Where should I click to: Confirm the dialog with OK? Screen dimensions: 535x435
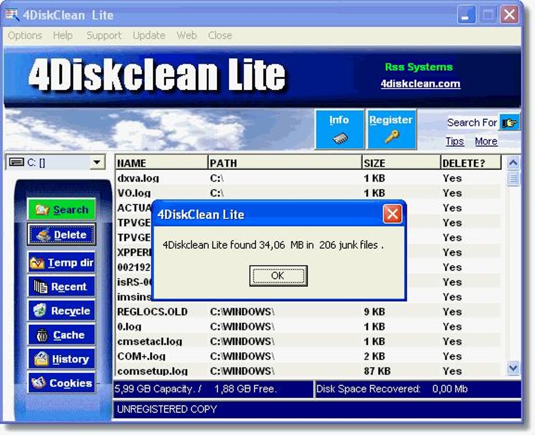tap(278, 275)
